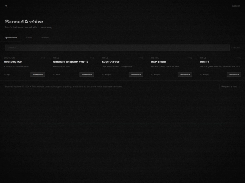Image resolution: width=245 pixels, height=183 pixels.
Task: Click the subtitle 'Mod's that were banned with no reasoning.'
Action: coord(29,27)
